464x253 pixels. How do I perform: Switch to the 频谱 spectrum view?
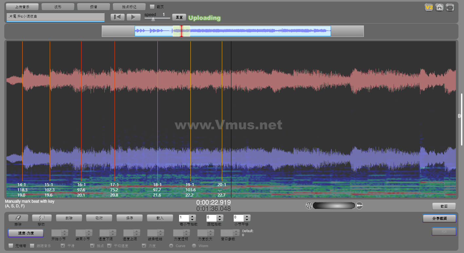pos(94,7)
